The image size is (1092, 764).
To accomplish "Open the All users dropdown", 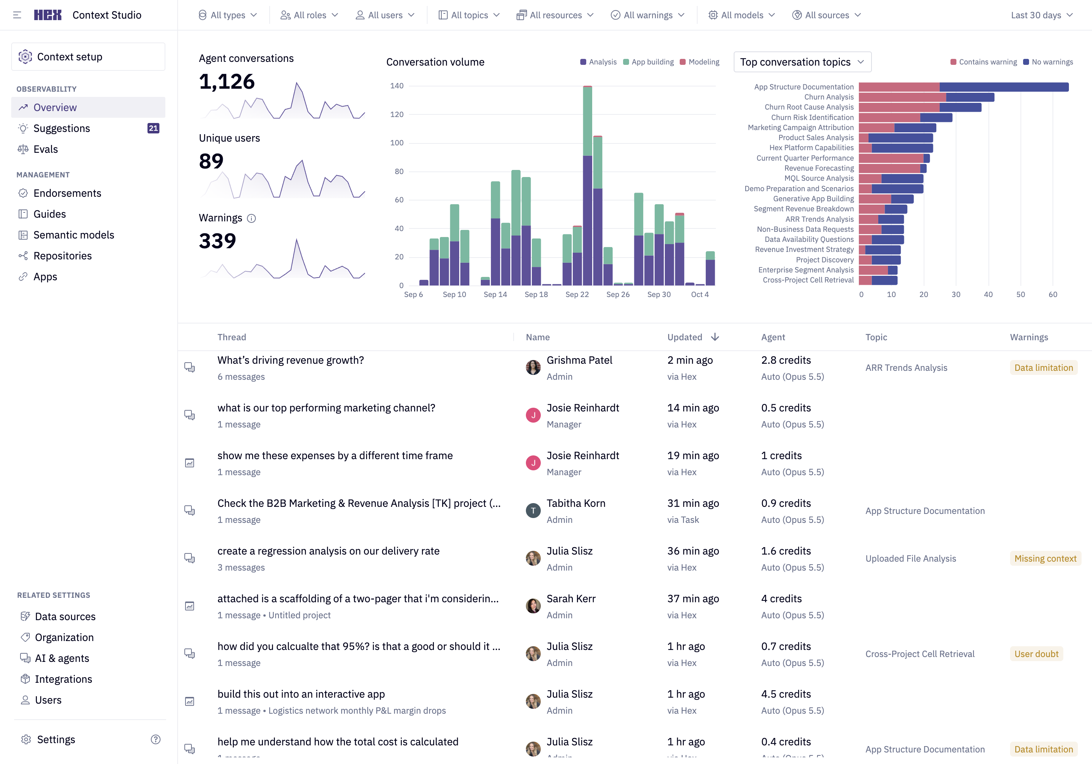I will pos(385,15).
